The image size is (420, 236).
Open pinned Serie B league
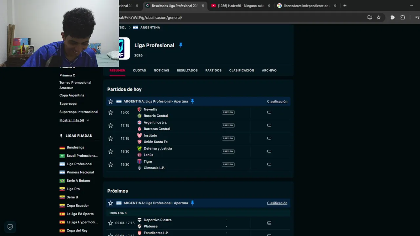pyautogui.click(x=72, y=197)
